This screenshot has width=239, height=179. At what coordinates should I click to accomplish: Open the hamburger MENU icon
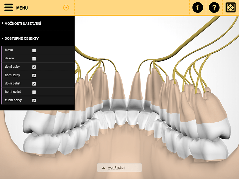tap(9, 8)
